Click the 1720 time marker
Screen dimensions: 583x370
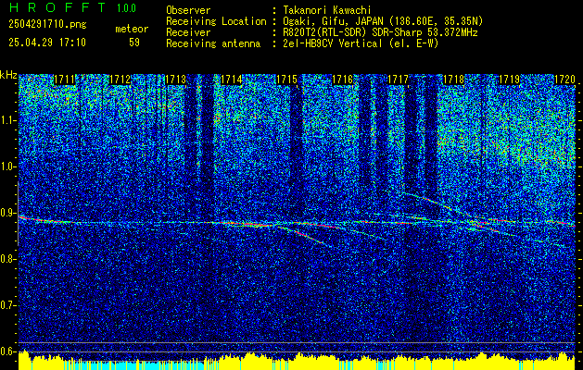click(x=564, y=80)
